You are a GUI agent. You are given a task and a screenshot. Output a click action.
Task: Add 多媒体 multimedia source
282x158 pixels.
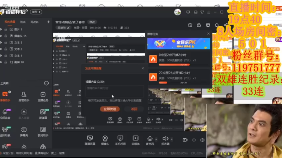135,140
